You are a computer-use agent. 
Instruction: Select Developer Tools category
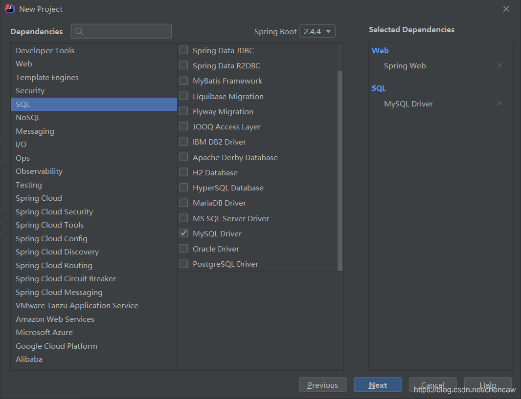(94, 50)
